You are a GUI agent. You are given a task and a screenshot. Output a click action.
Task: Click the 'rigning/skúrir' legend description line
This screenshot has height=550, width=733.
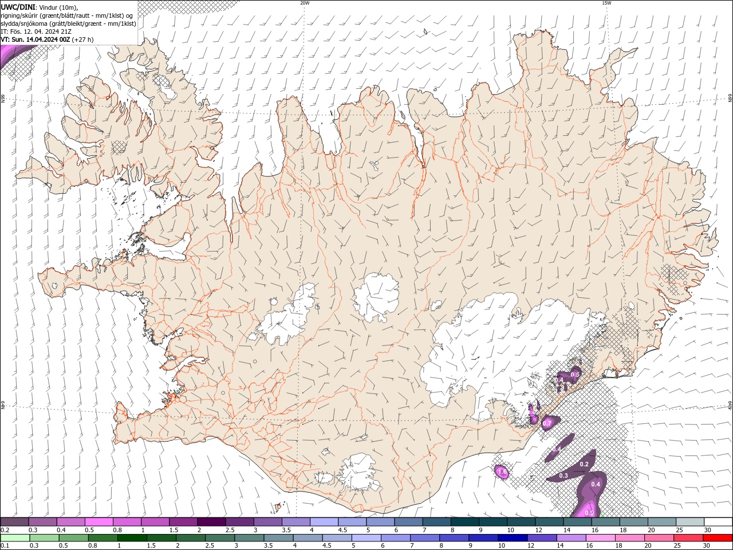pos(67,15)
